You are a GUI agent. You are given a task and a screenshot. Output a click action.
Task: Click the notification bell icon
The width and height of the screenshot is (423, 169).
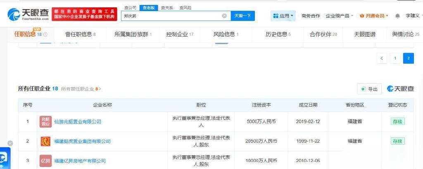pos(397,16)
